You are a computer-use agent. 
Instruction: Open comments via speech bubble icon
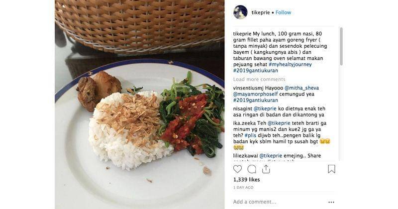point(252,169)
